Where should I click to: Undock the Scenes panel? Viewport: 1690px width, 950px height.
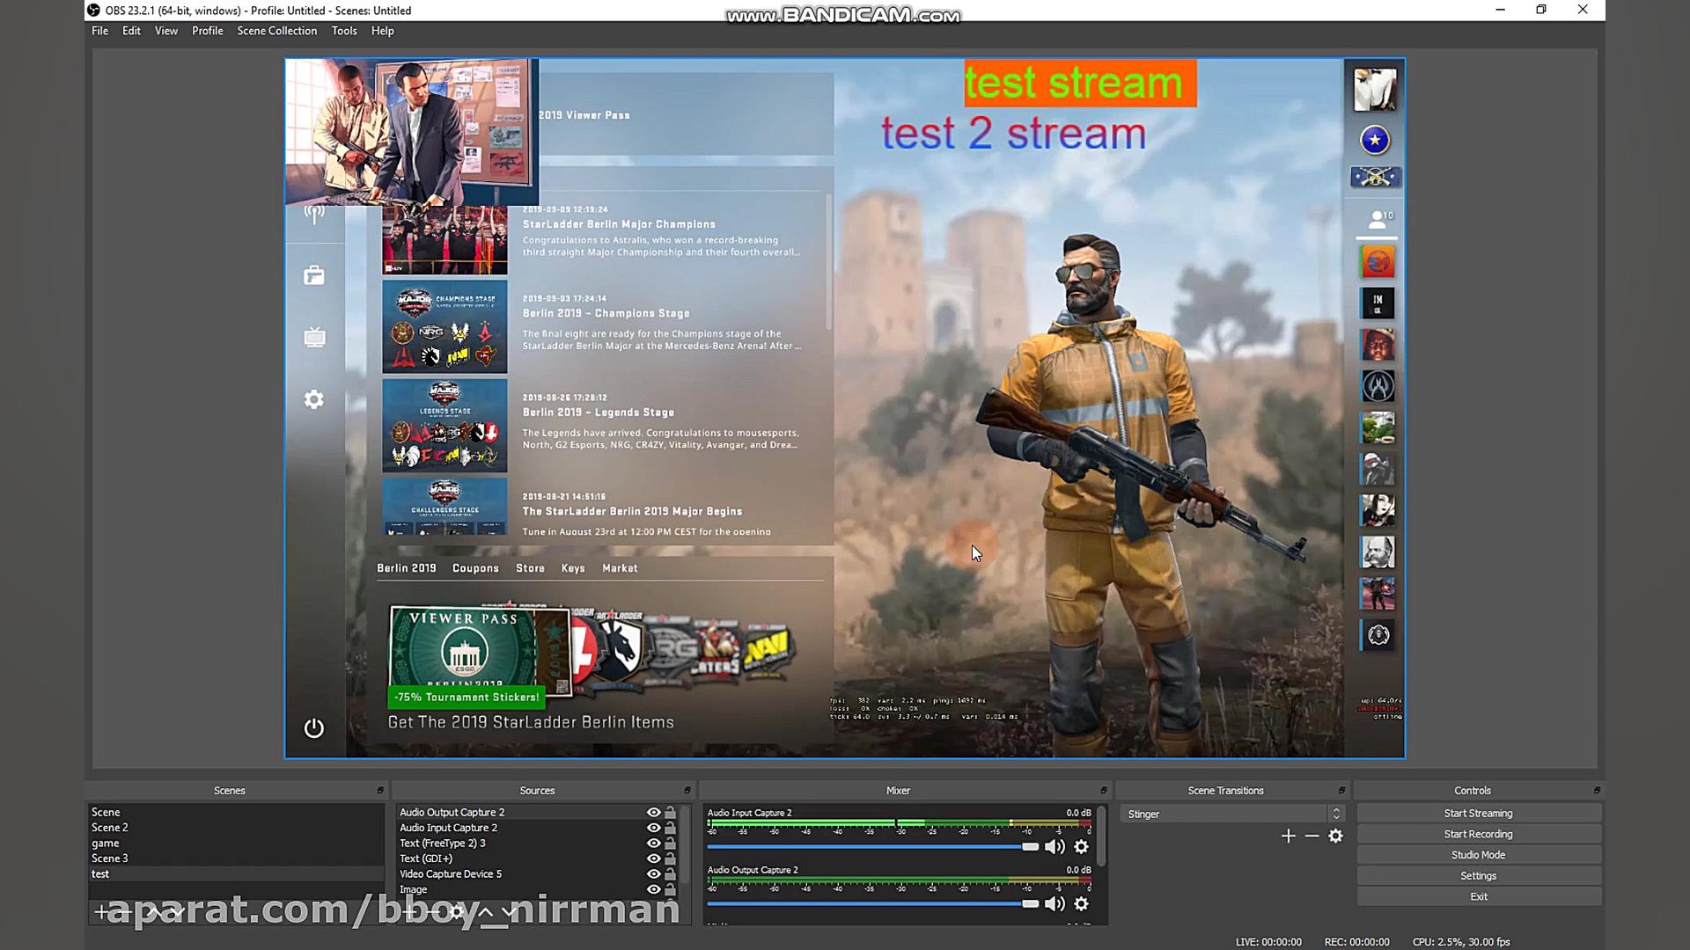click(x=380, y=790)
